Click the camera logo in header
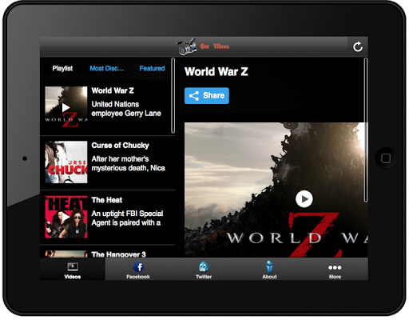Image resolution: width=409 pixels, height=320 pixels. (x=187, y=46)
